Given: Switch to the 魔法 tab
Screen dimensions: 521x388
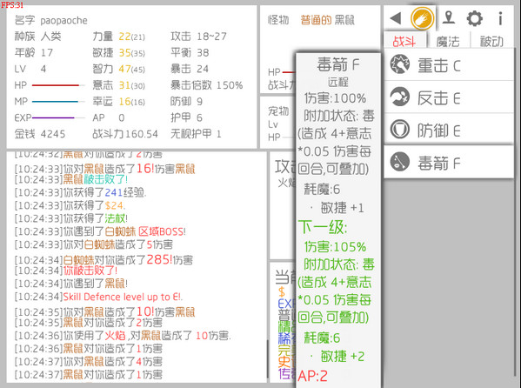Looking at the screenshot, I should (x=448, y=41).
